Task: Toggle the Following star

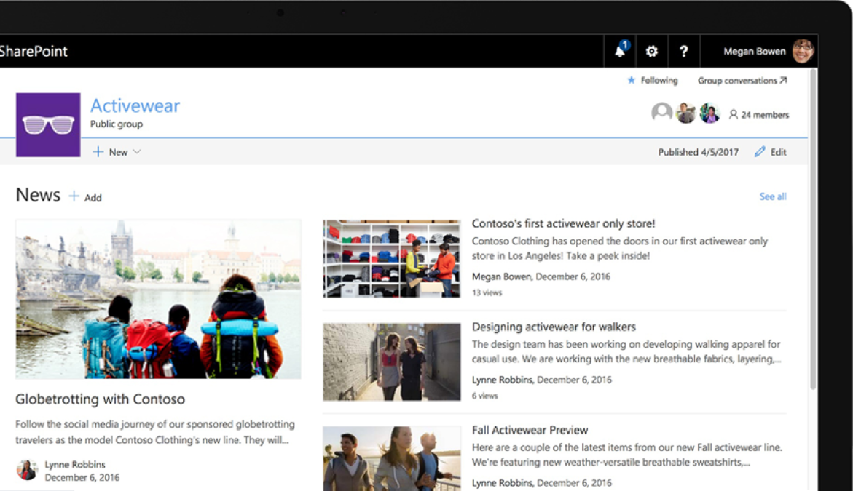Action: [631, 81]
